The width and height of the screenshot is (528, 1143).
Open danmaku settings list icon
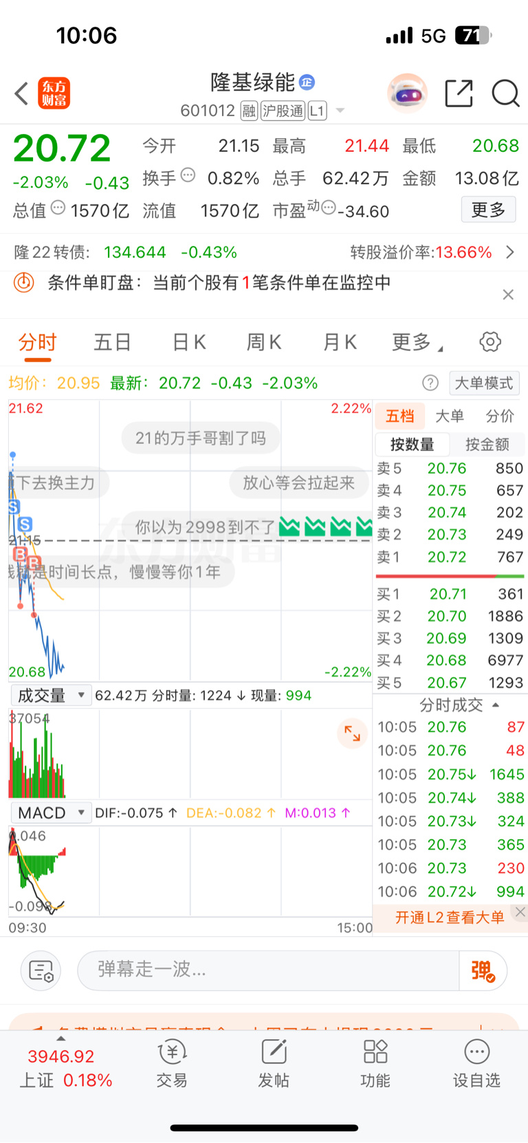click(x=41, y=970)
